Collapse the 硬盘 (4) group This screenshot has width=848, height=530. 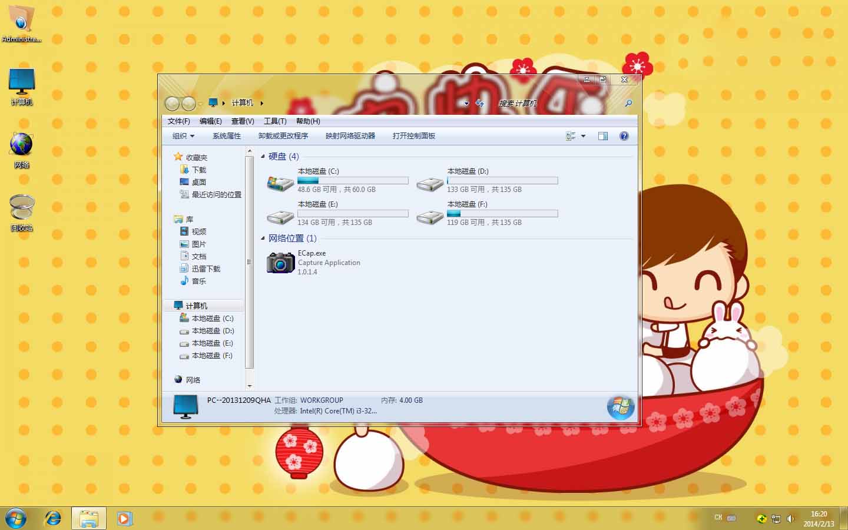click(x=263, y=157)
